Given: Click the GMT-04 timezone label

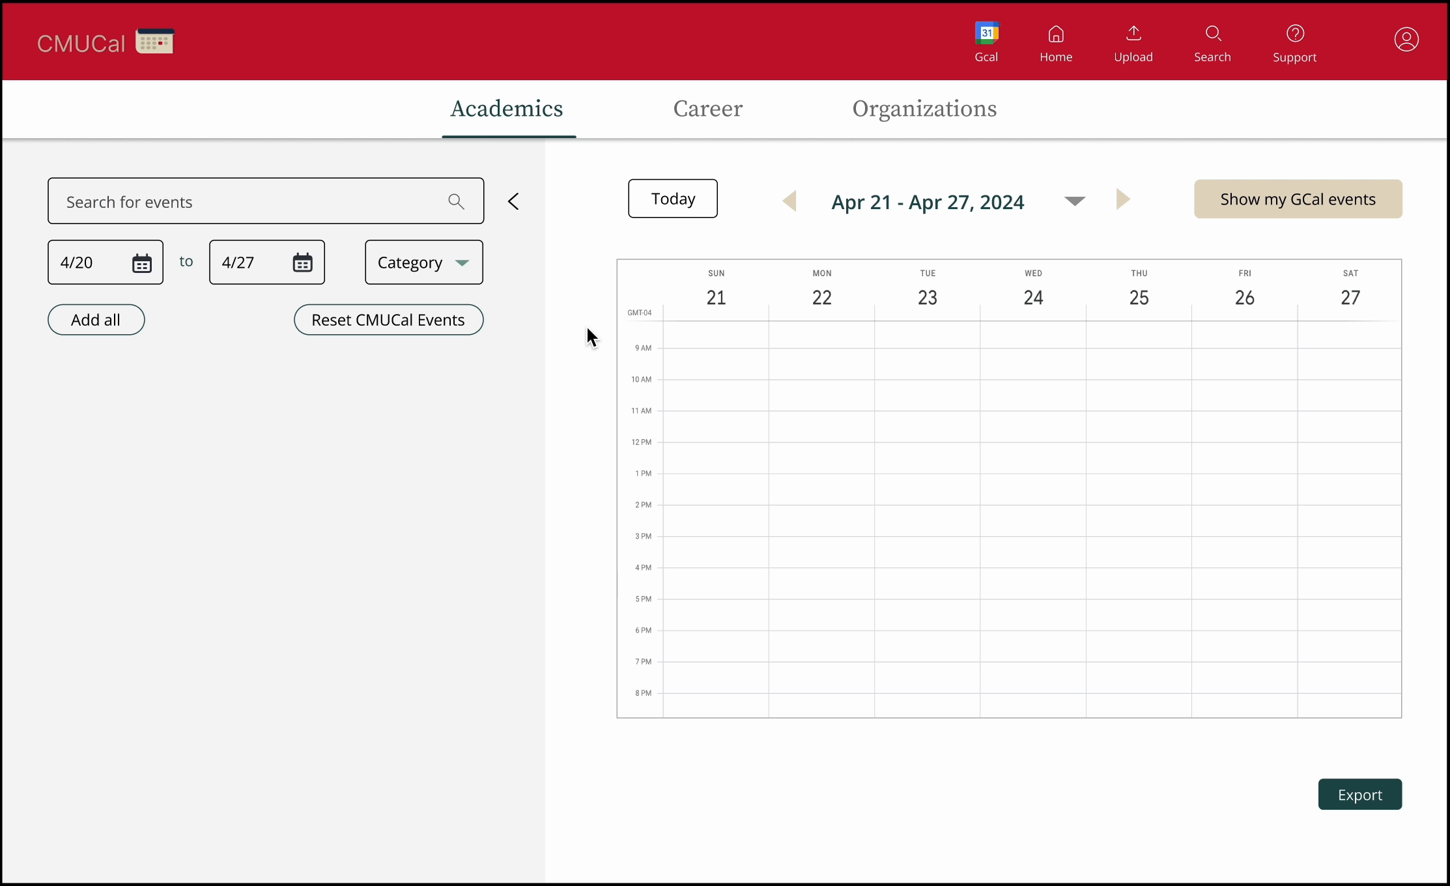Looking at the screenshot, I should coord(640,313).
